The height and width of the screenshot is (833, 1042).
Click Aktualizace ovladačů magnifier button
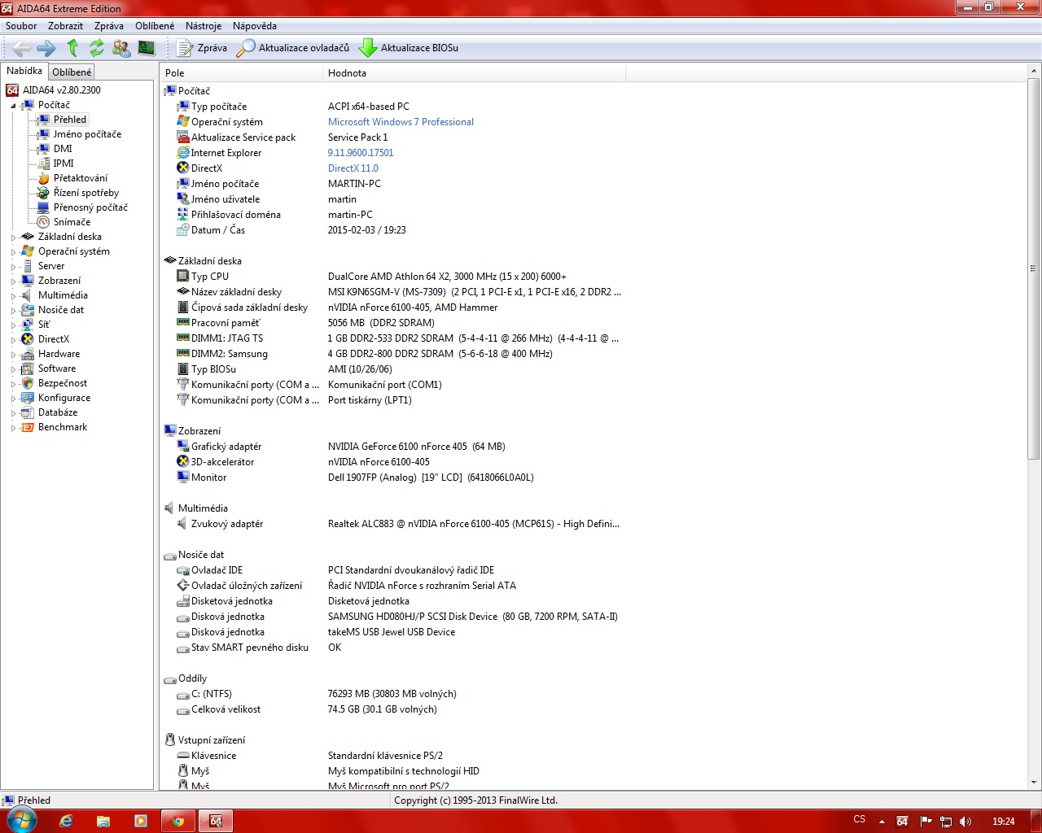293,48
